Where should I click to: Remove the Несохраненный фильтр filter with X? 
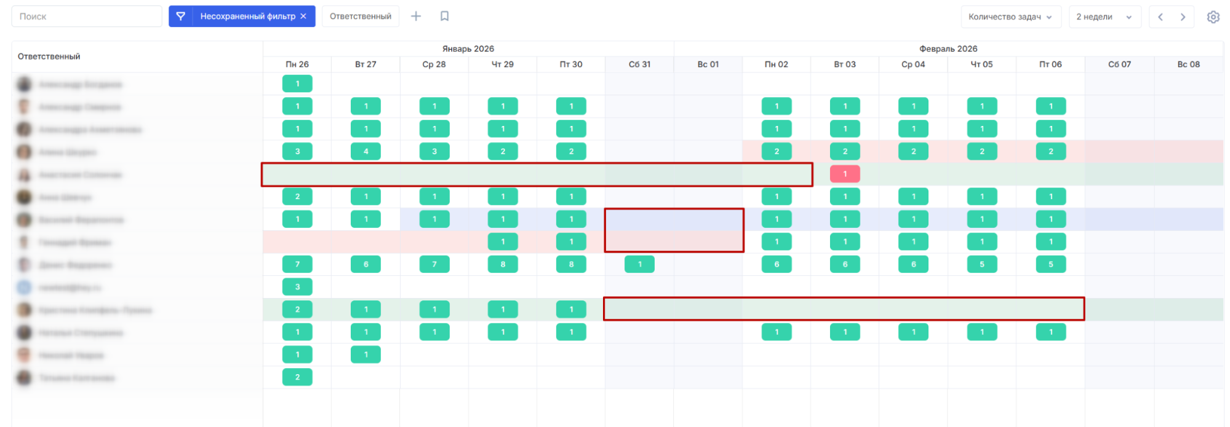click(303, 17)
